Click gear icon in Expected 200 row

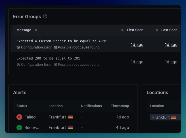(18, 65)
